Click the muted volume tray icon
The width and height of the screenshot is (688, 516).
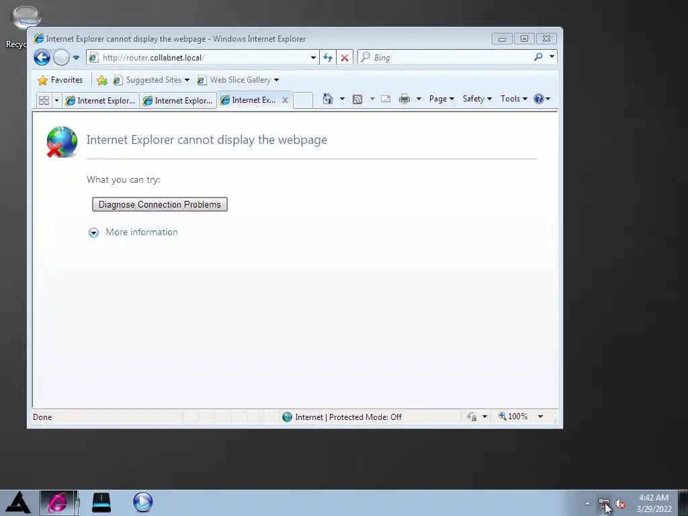pyautogui.click(x=620, y=504)
